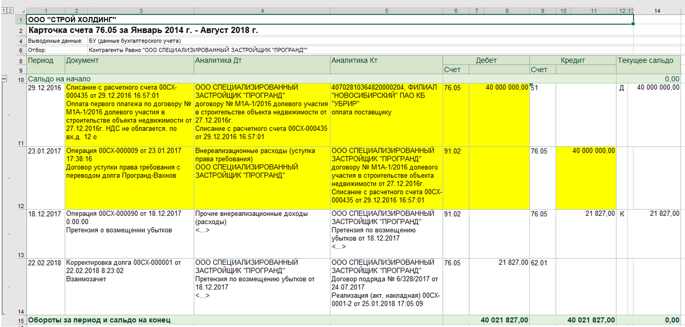
Task: Collapse the outline group at row 10
Action: tap(4, 79)
